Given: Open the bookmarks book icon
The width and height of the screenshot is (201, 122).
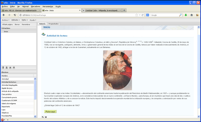Looking at the screenshot, I should pyautogui.click(x=197, y=15).
